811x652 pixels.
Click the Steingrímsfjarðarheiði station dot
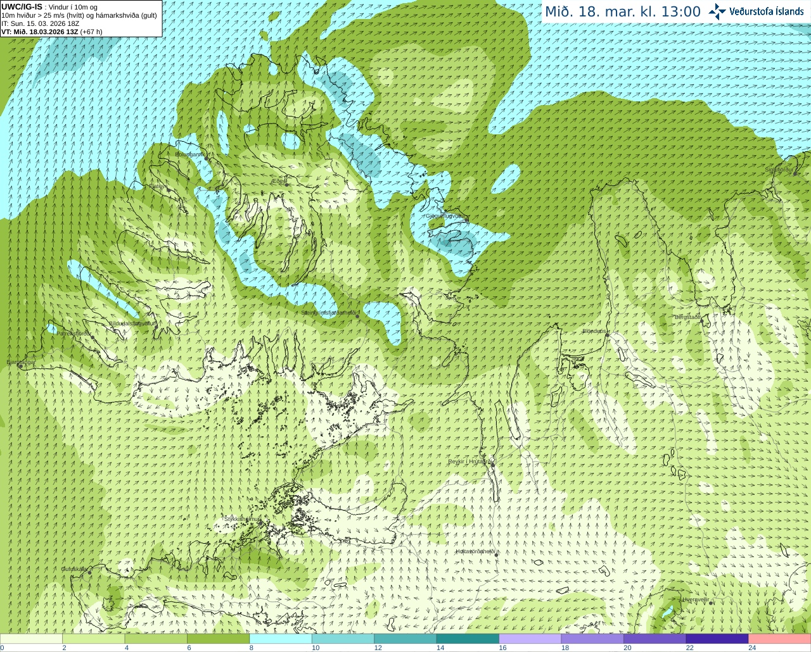click(x=359, y=316)
